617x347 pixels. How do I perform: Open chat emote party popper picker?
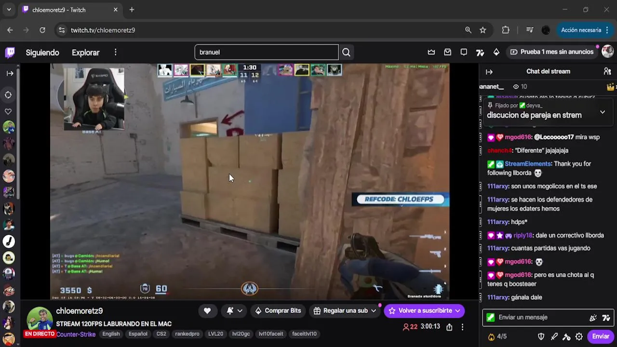pyautogui.click(x=593, y=318)
